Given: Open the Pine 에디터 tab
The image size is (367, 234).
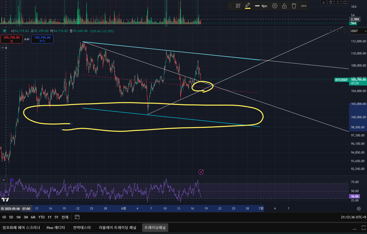Looking at the screenshot, I should point(56,228).
